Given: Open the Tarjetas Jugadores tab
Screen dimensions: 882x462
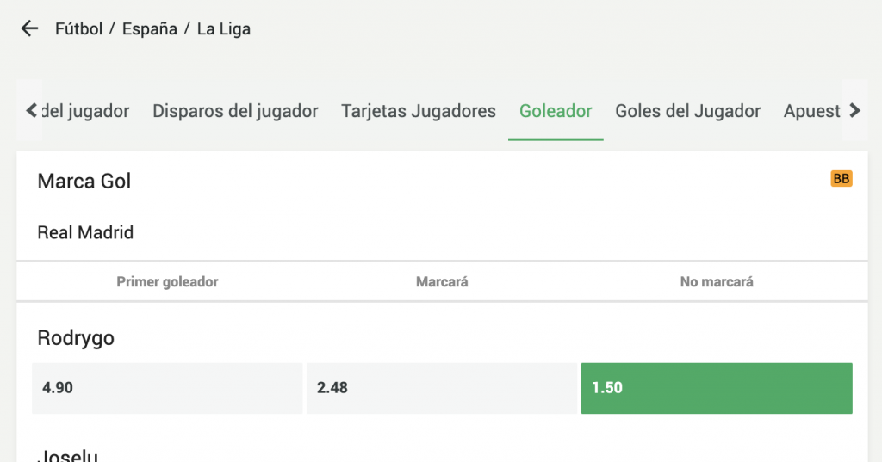Looking at the screenshot, I should pyautogui.click(x=419, y=111).
